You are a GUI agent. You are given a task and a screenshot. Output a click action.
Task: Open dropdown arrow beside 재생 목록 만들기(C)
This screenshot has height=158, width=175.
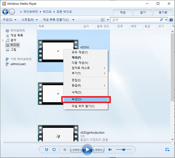73,20
